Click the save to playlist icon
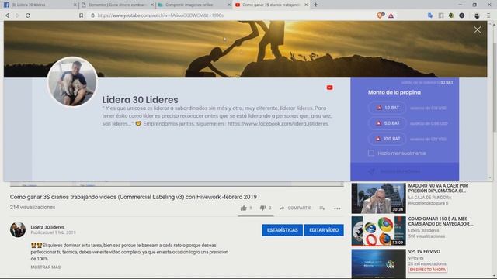497x279 pixels. [322, 208]
